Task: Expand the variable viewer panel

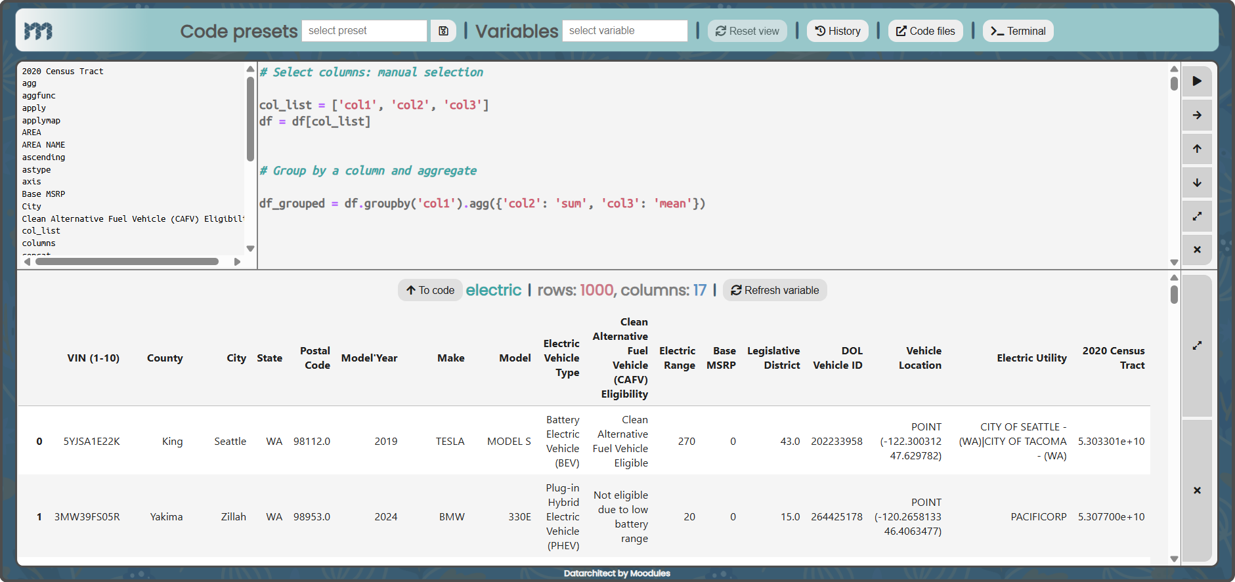Action: coord(1197,345)
